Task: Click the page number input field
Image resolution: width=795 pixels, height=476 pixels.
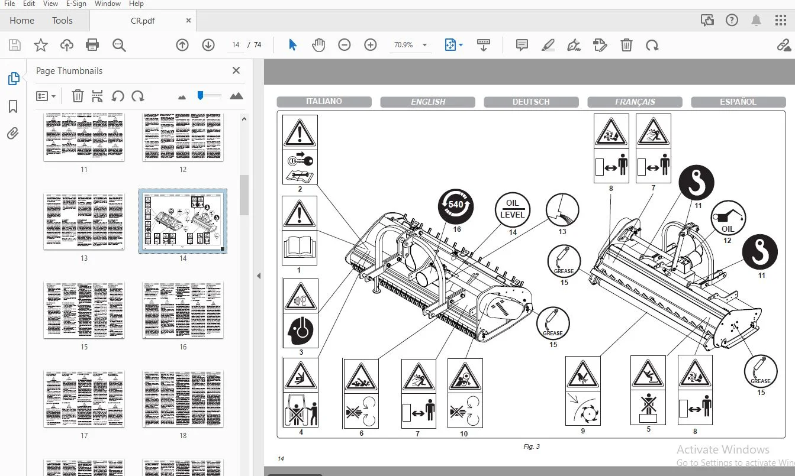Action: (236, 45)
